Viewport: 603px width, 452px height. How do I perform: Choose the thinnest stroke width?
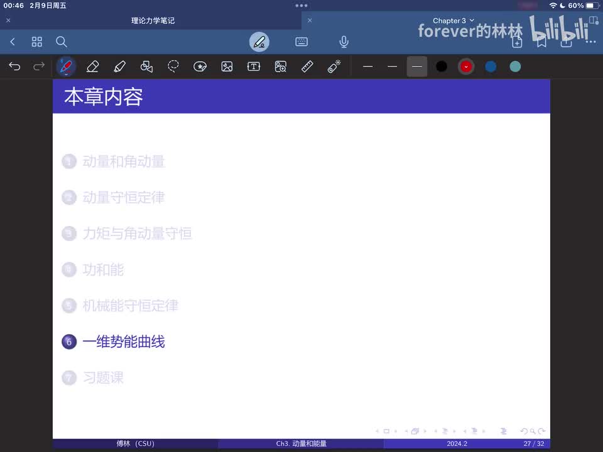367,67
